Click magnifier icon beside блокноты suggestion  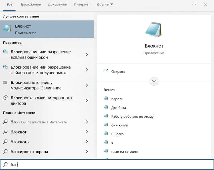[x=5, y=142]
